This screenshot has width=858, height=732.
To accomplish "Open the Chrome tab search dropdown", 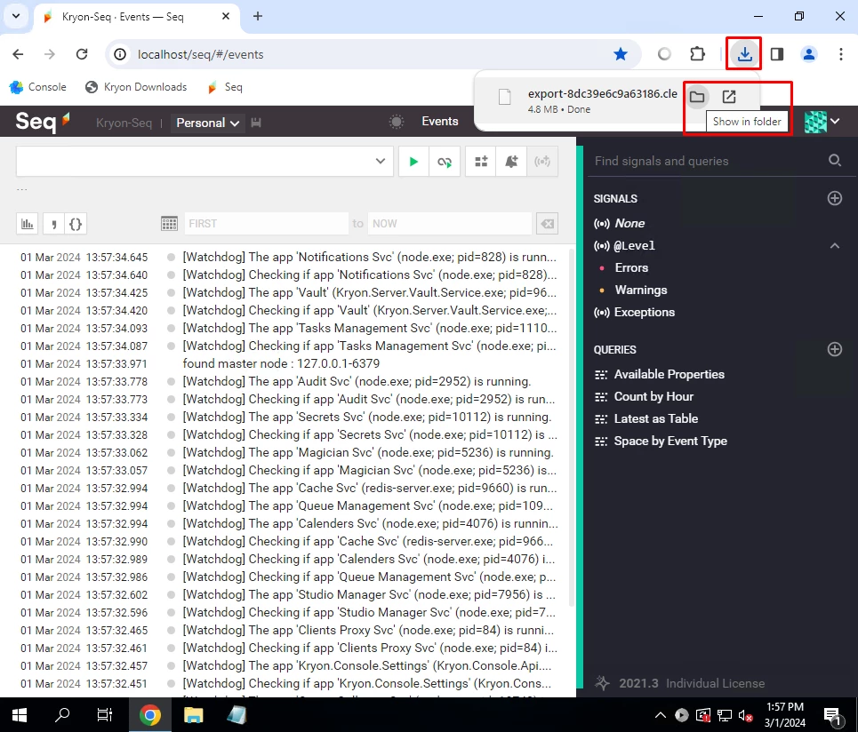I will 16,16.
